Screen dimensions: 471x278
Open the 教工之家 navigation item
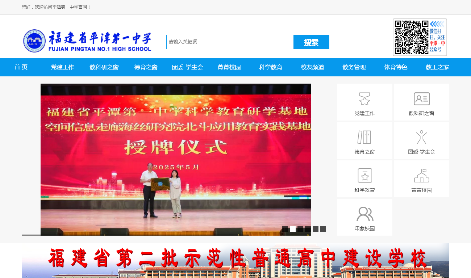point(437,67)
